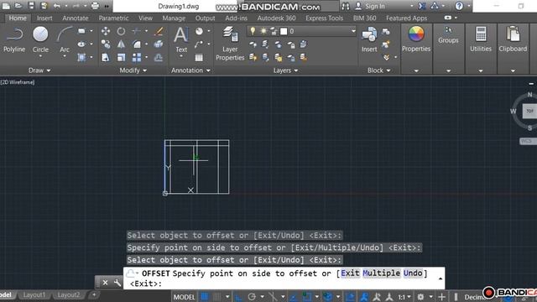Screen dimensions: 537x302
Task: Open the Layout2 tab
Action: point(69,294)
